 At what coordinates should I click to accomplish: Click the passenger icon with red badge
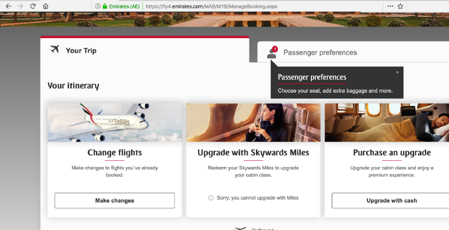point(272,52)
